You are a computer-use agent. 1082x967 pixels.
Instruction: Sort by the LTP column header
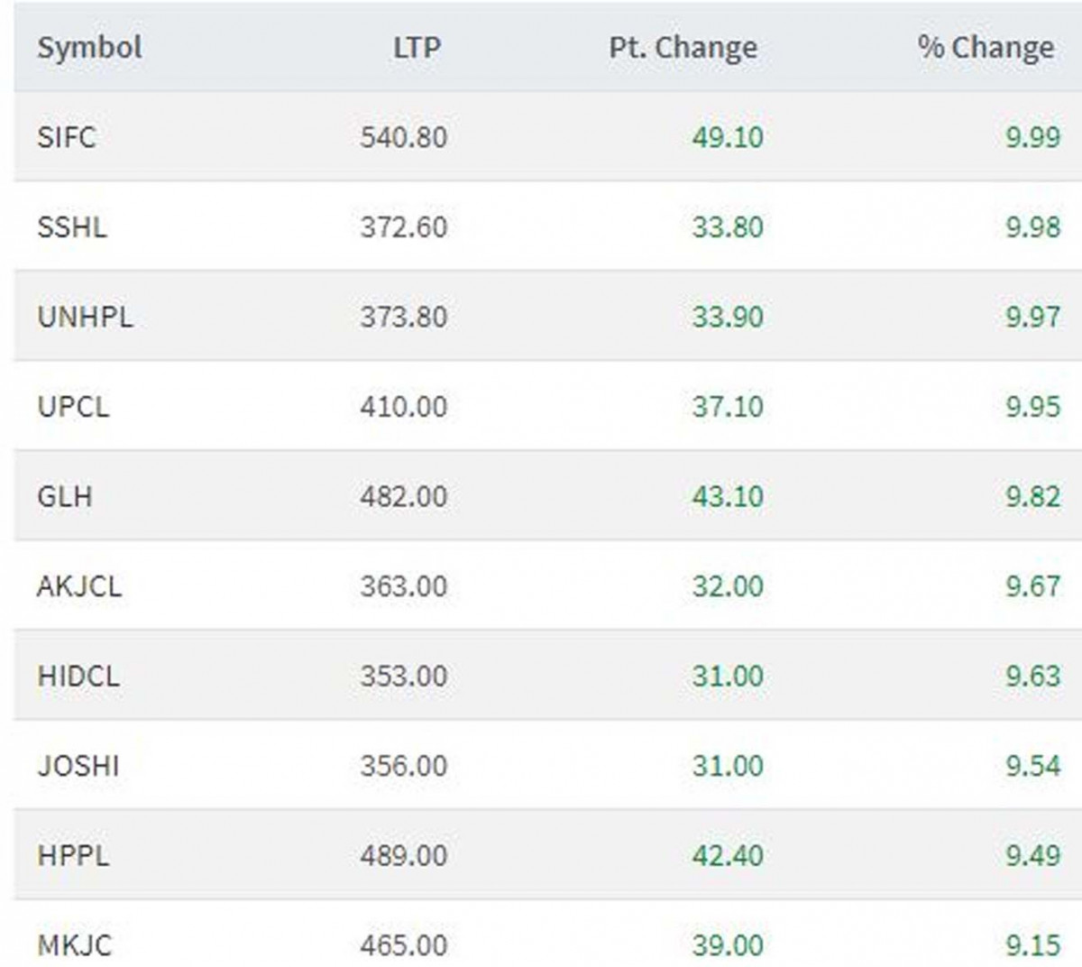pyautogui.click(x=417, y=47)
